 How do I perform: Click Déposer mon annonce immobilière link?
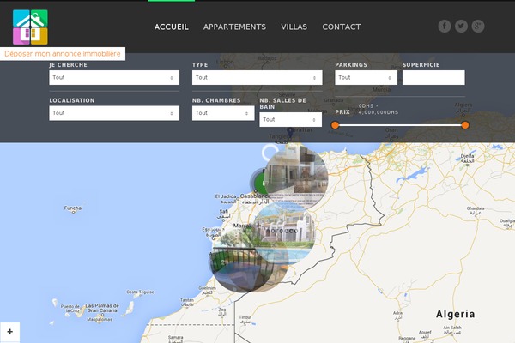63,53
